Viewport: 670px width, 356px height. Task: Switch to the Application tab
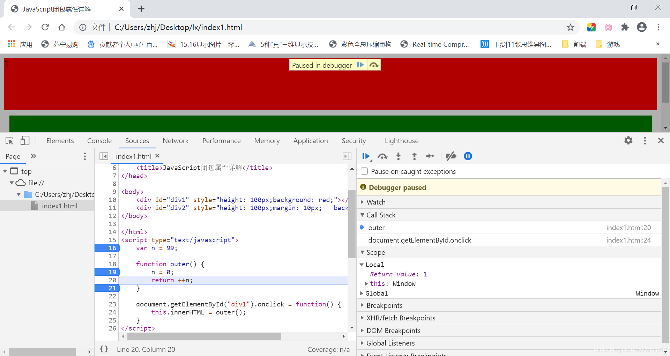(311, 141)
